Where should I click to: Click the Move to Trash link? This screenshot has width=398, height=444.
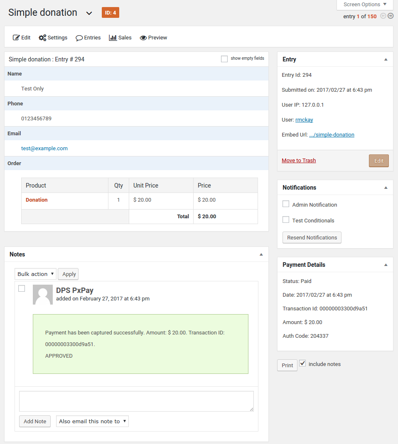299,161
